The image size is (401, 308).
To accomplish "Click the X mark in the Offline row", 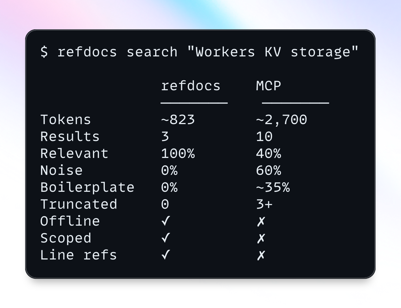I will click(261, 221).
